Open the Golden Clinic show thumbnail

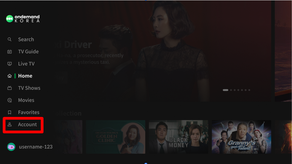pyautogui.click(x=116, y=137)
